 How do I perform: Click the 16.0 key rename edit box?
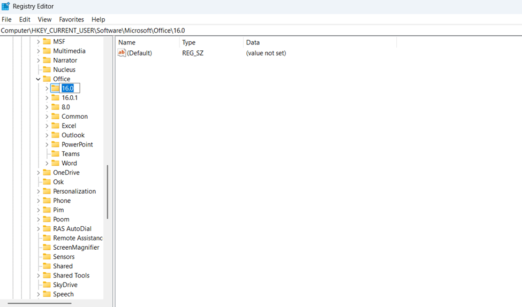(x=70, y=88)
